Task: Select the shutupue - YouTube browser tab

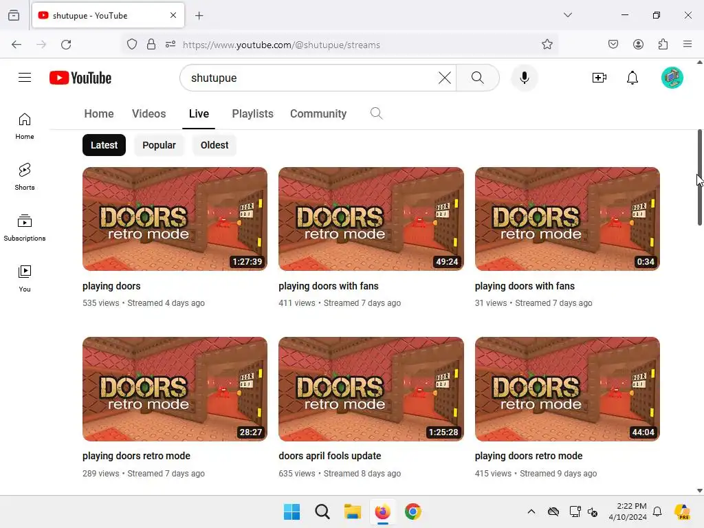Action: (108, 15)
